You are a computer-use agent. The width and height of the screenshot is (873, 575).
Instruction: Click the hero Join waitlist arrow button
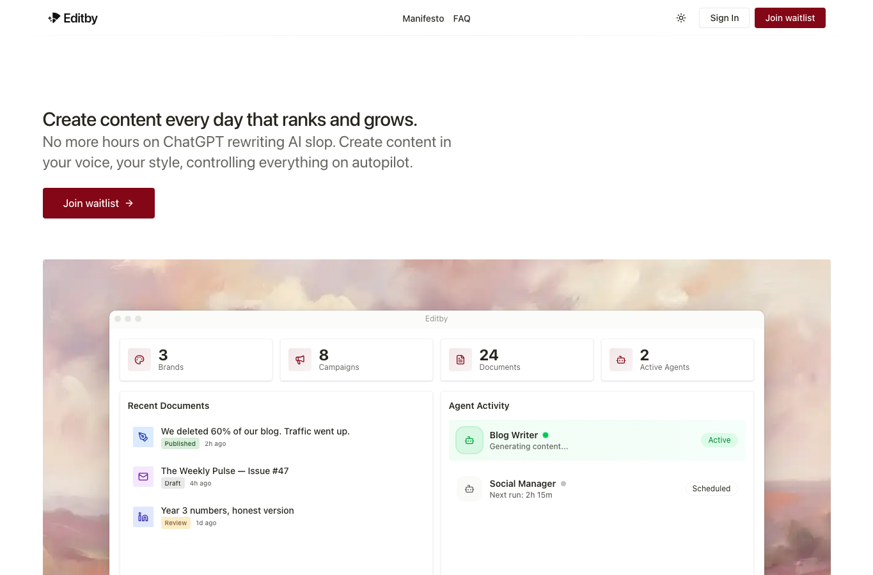click(98, 203)
